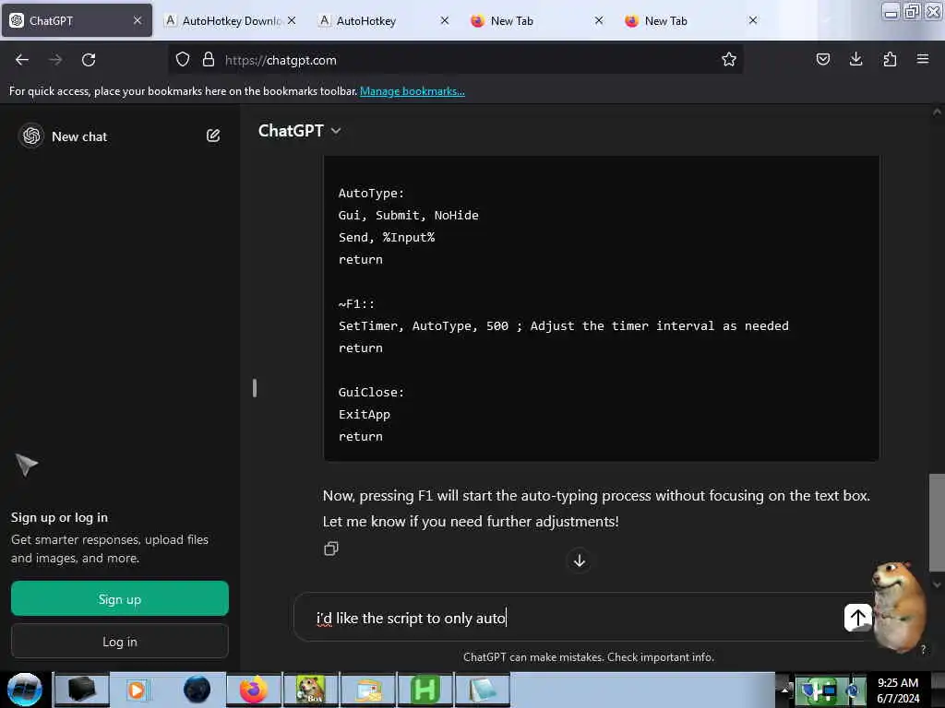Viewport: 945px width, 708px height.
Task: Click the browser Forward arrow
Action: 55,60
